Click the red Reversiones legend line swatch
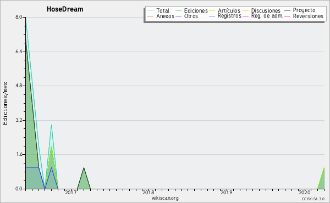This screenshot has width=330, height=203. click(288, 16)
